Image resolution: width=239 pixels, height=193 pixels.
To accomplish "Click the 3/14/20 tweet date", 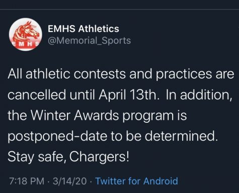I will pos(70,181).
